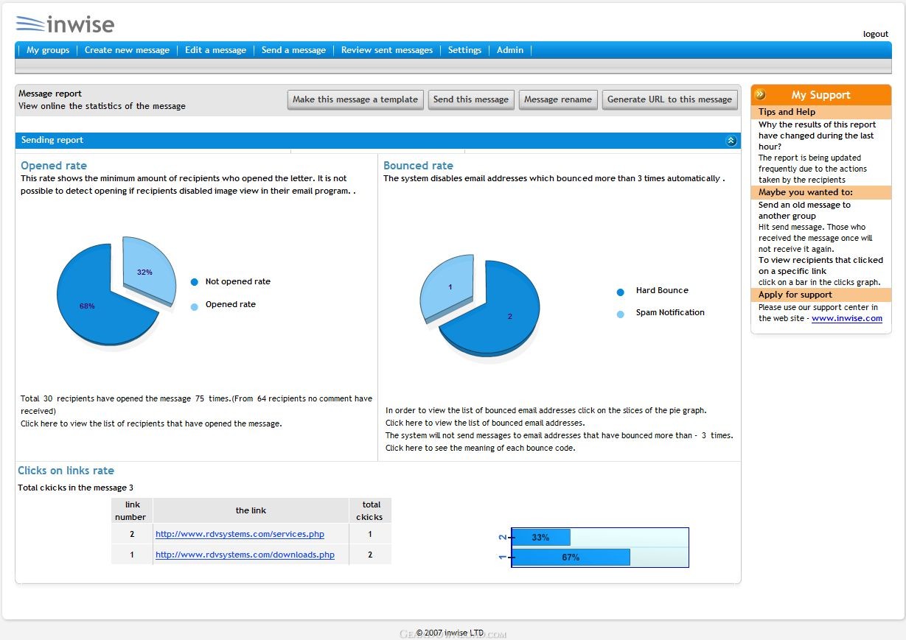This screenshot has height=640, width=906.
Task: Click the link number cell for downloads.php
Action: coord(132,555)
